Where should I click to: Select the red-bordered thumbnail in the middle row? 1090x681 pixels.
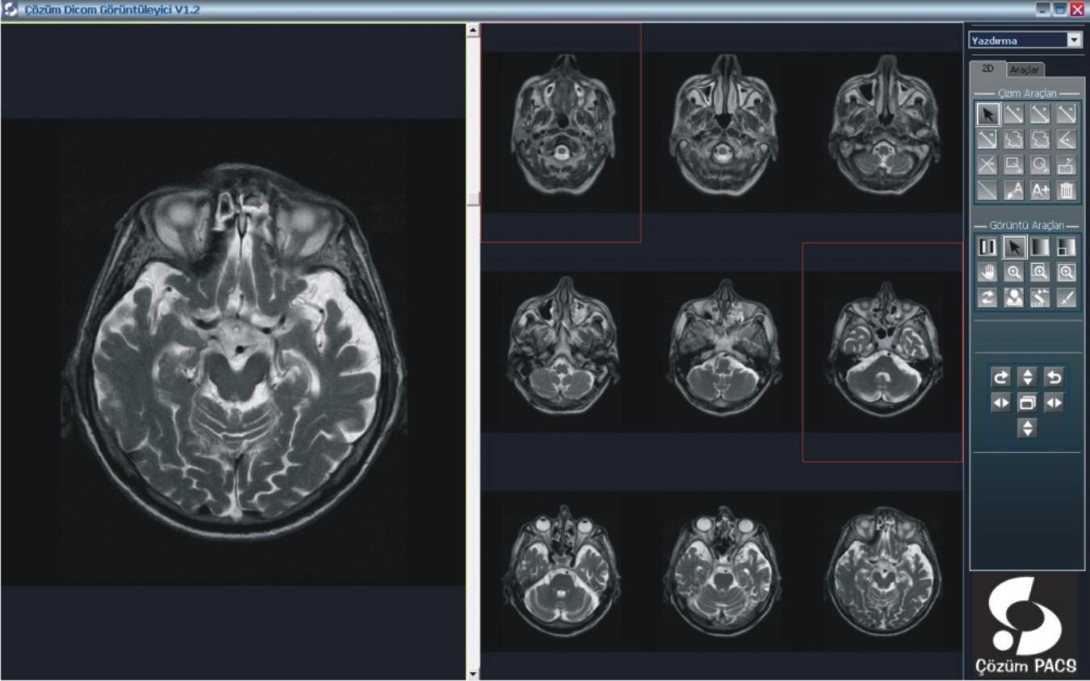click(x=882, y=351)
